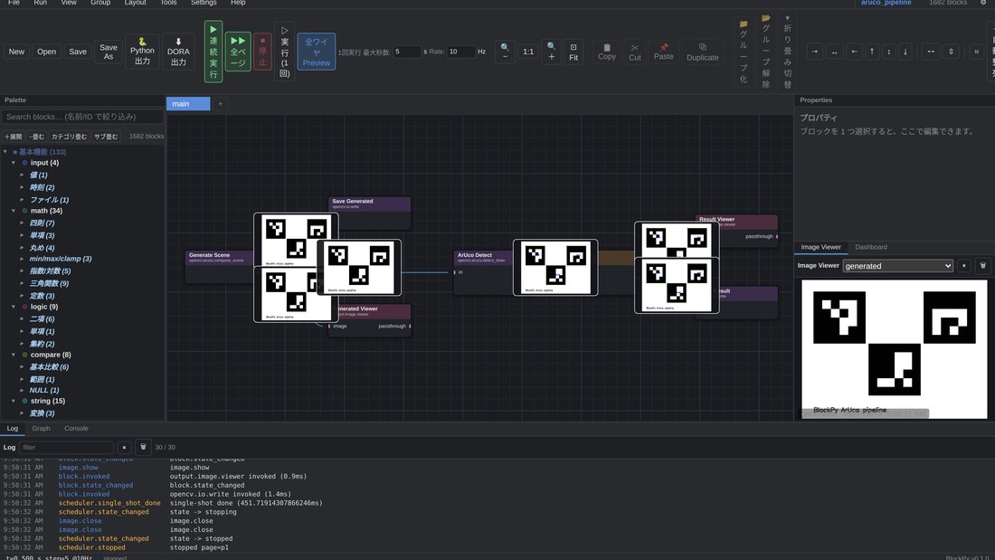This screenshot has height=560, width=995.
Task: Open the File menu
Action: (x=14, y=3)
